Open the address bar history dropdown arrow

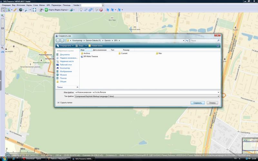click(x=184, y=41)
